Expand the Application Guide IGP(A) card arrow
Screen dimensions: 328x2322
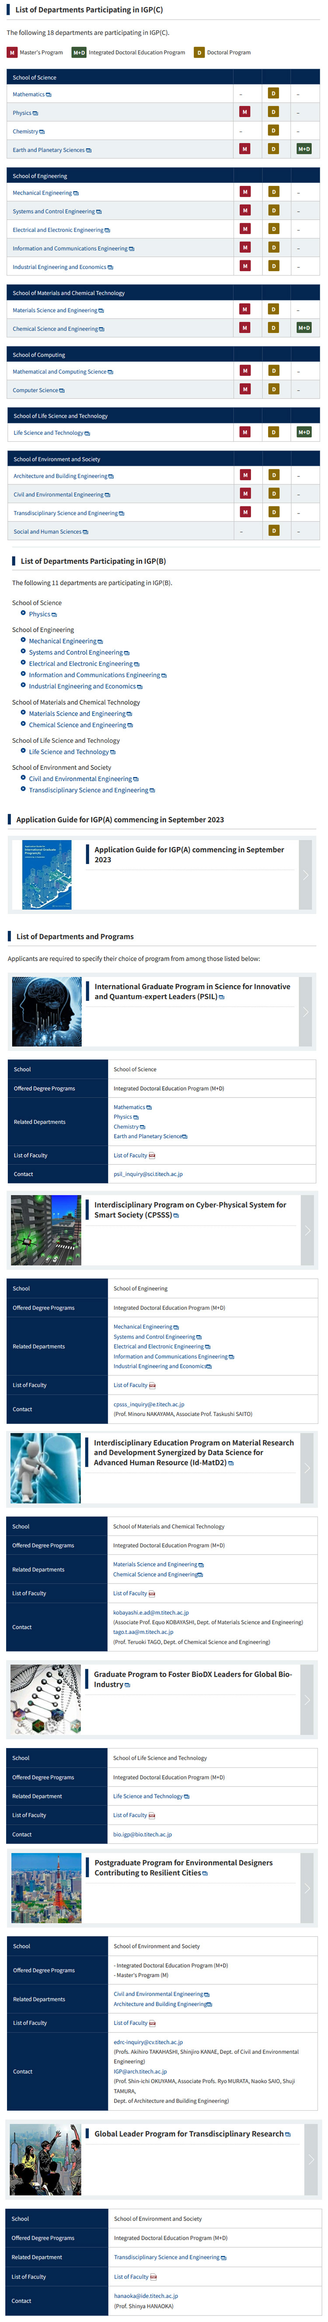click(305, 874)
